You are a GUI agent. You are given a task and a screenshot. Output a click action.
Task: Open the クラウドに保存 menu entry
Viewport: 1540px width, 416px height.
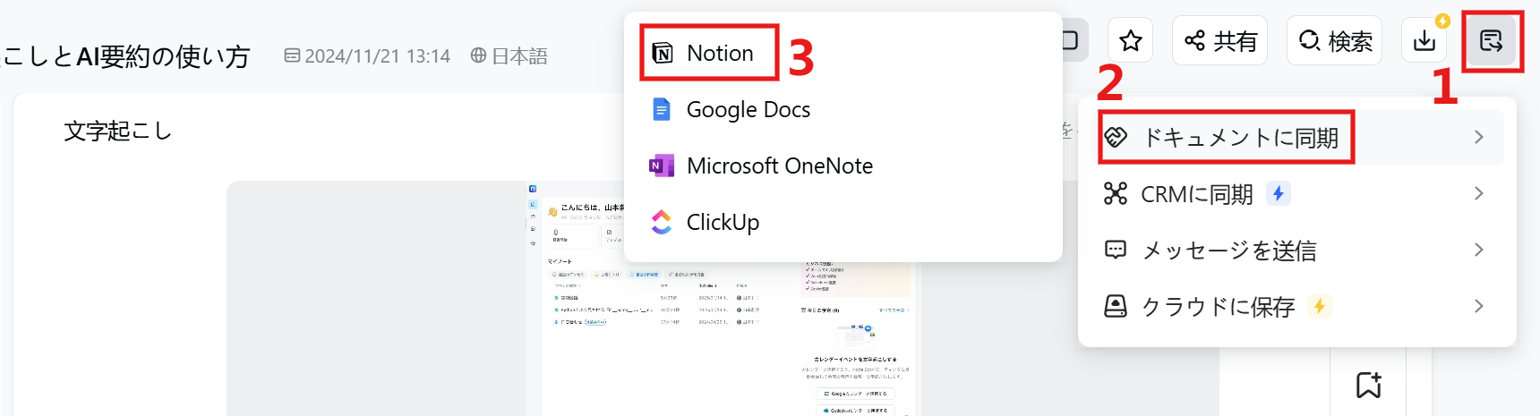pos(1296,307)
